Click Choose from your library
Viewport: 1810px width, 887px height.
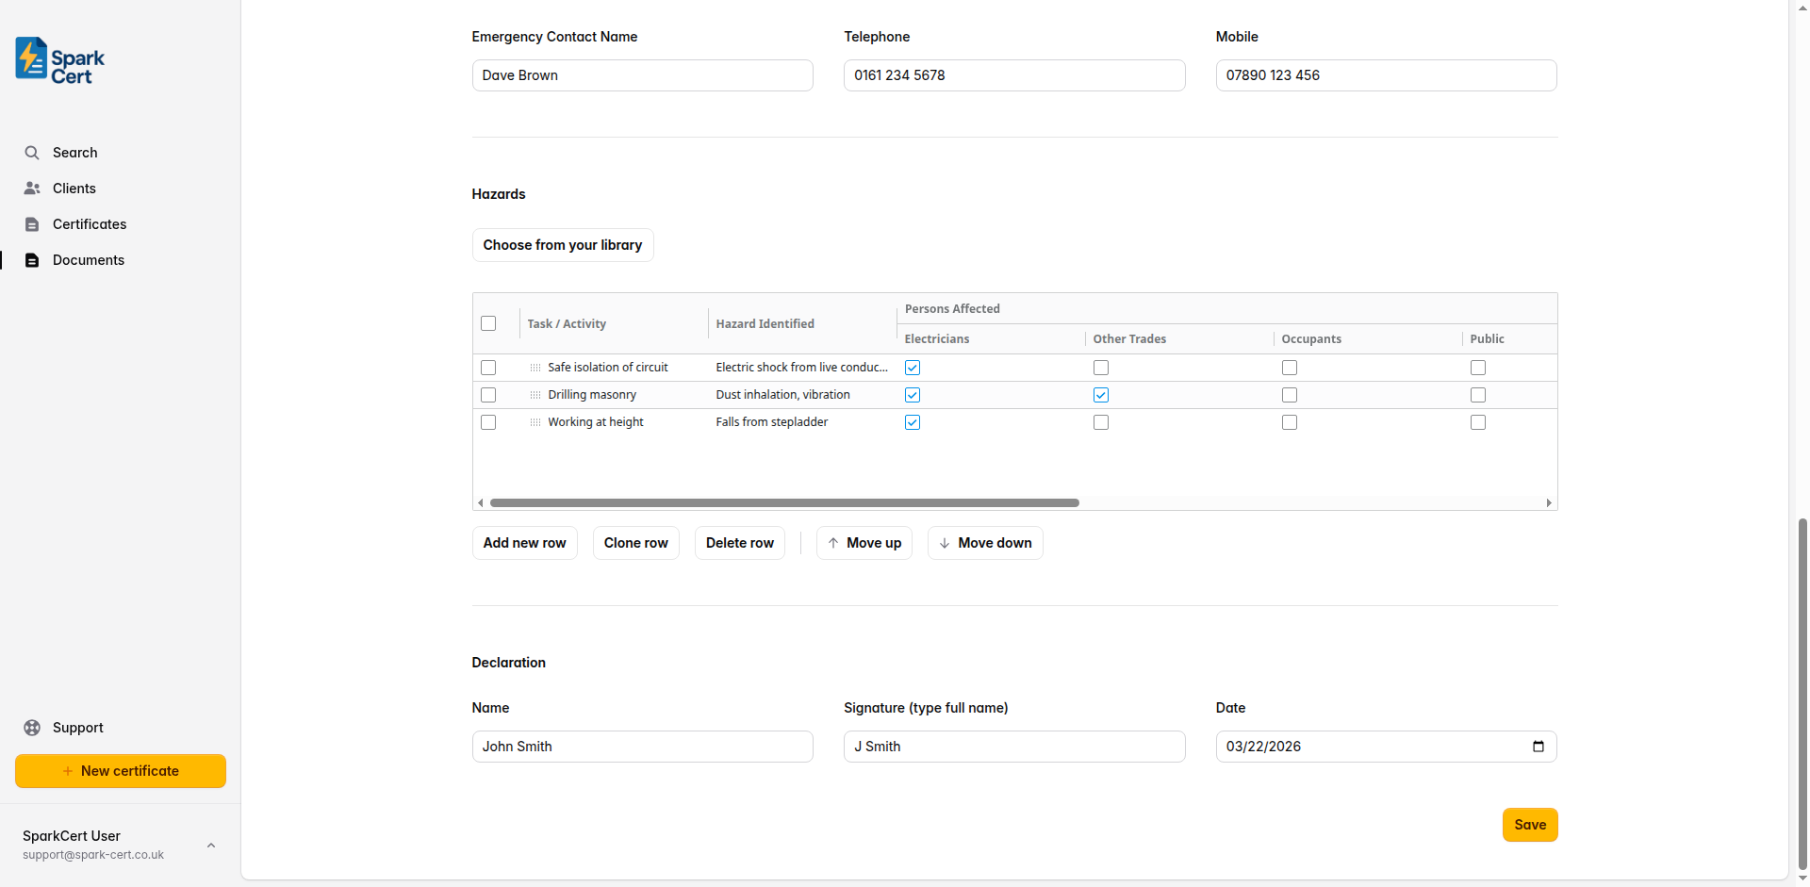563,244
